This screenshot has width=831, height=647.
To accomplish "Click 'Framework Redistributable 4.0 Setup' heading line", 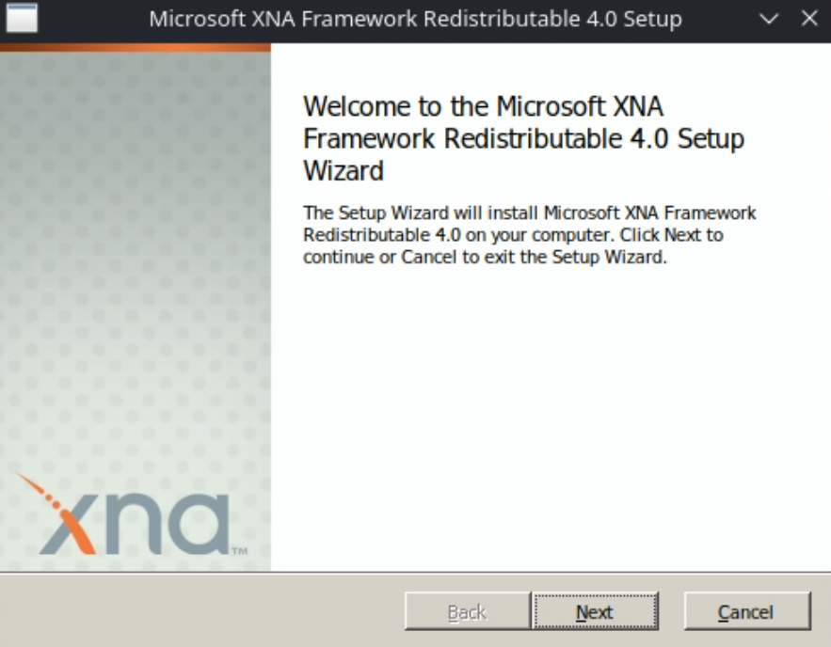I will 523,138.
